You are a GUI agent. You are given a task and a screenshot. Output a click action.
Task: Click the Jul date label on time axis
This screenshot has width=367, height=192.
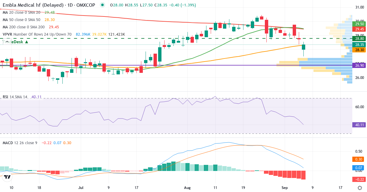point(81,188)
